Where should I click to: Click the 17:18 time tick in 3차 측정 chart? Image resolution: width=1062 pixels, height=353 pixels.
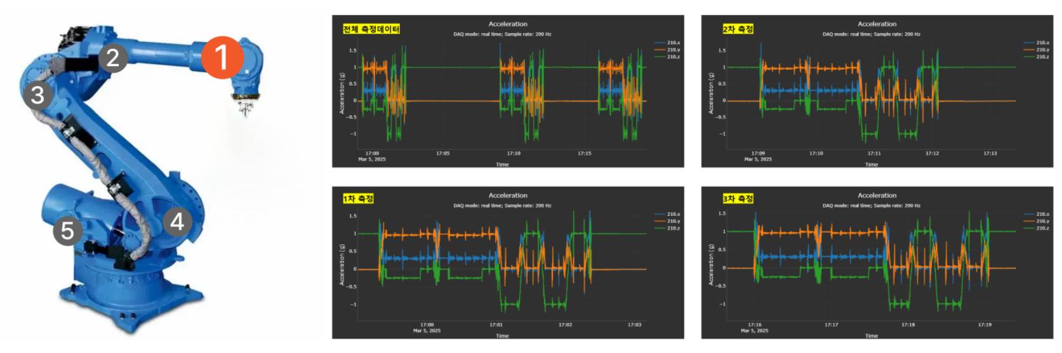(908, 324)
